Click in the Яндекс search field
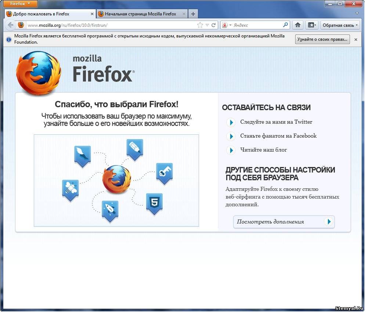This screenshot has height=312, width=365. coord(257,25)
